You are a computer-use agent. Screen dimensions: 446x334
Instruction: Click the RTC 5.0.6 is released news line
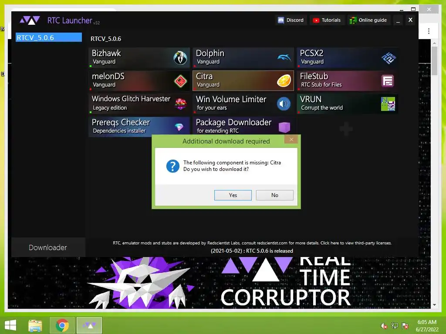252,251
